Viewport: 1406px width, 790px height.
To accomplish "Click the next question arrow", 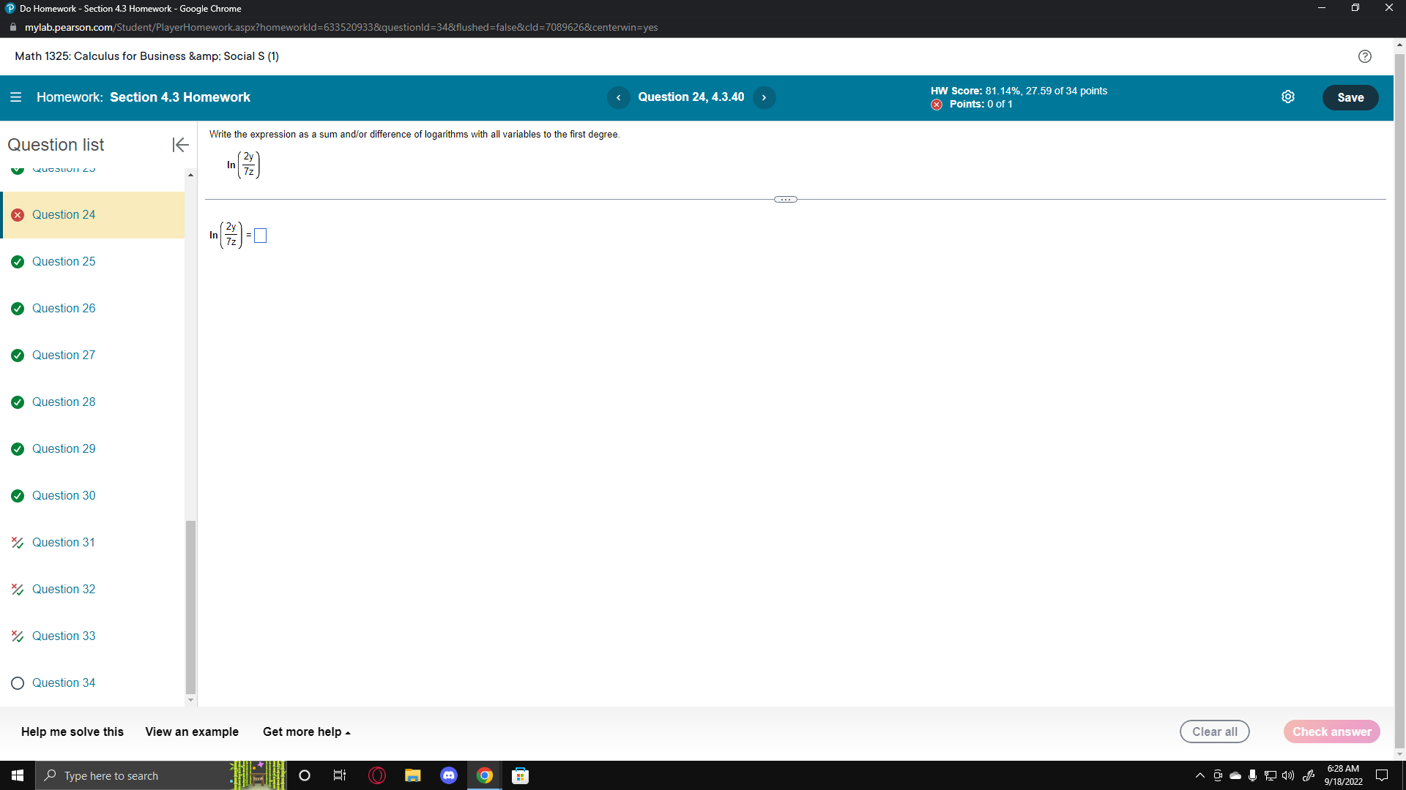I will 764,97.
